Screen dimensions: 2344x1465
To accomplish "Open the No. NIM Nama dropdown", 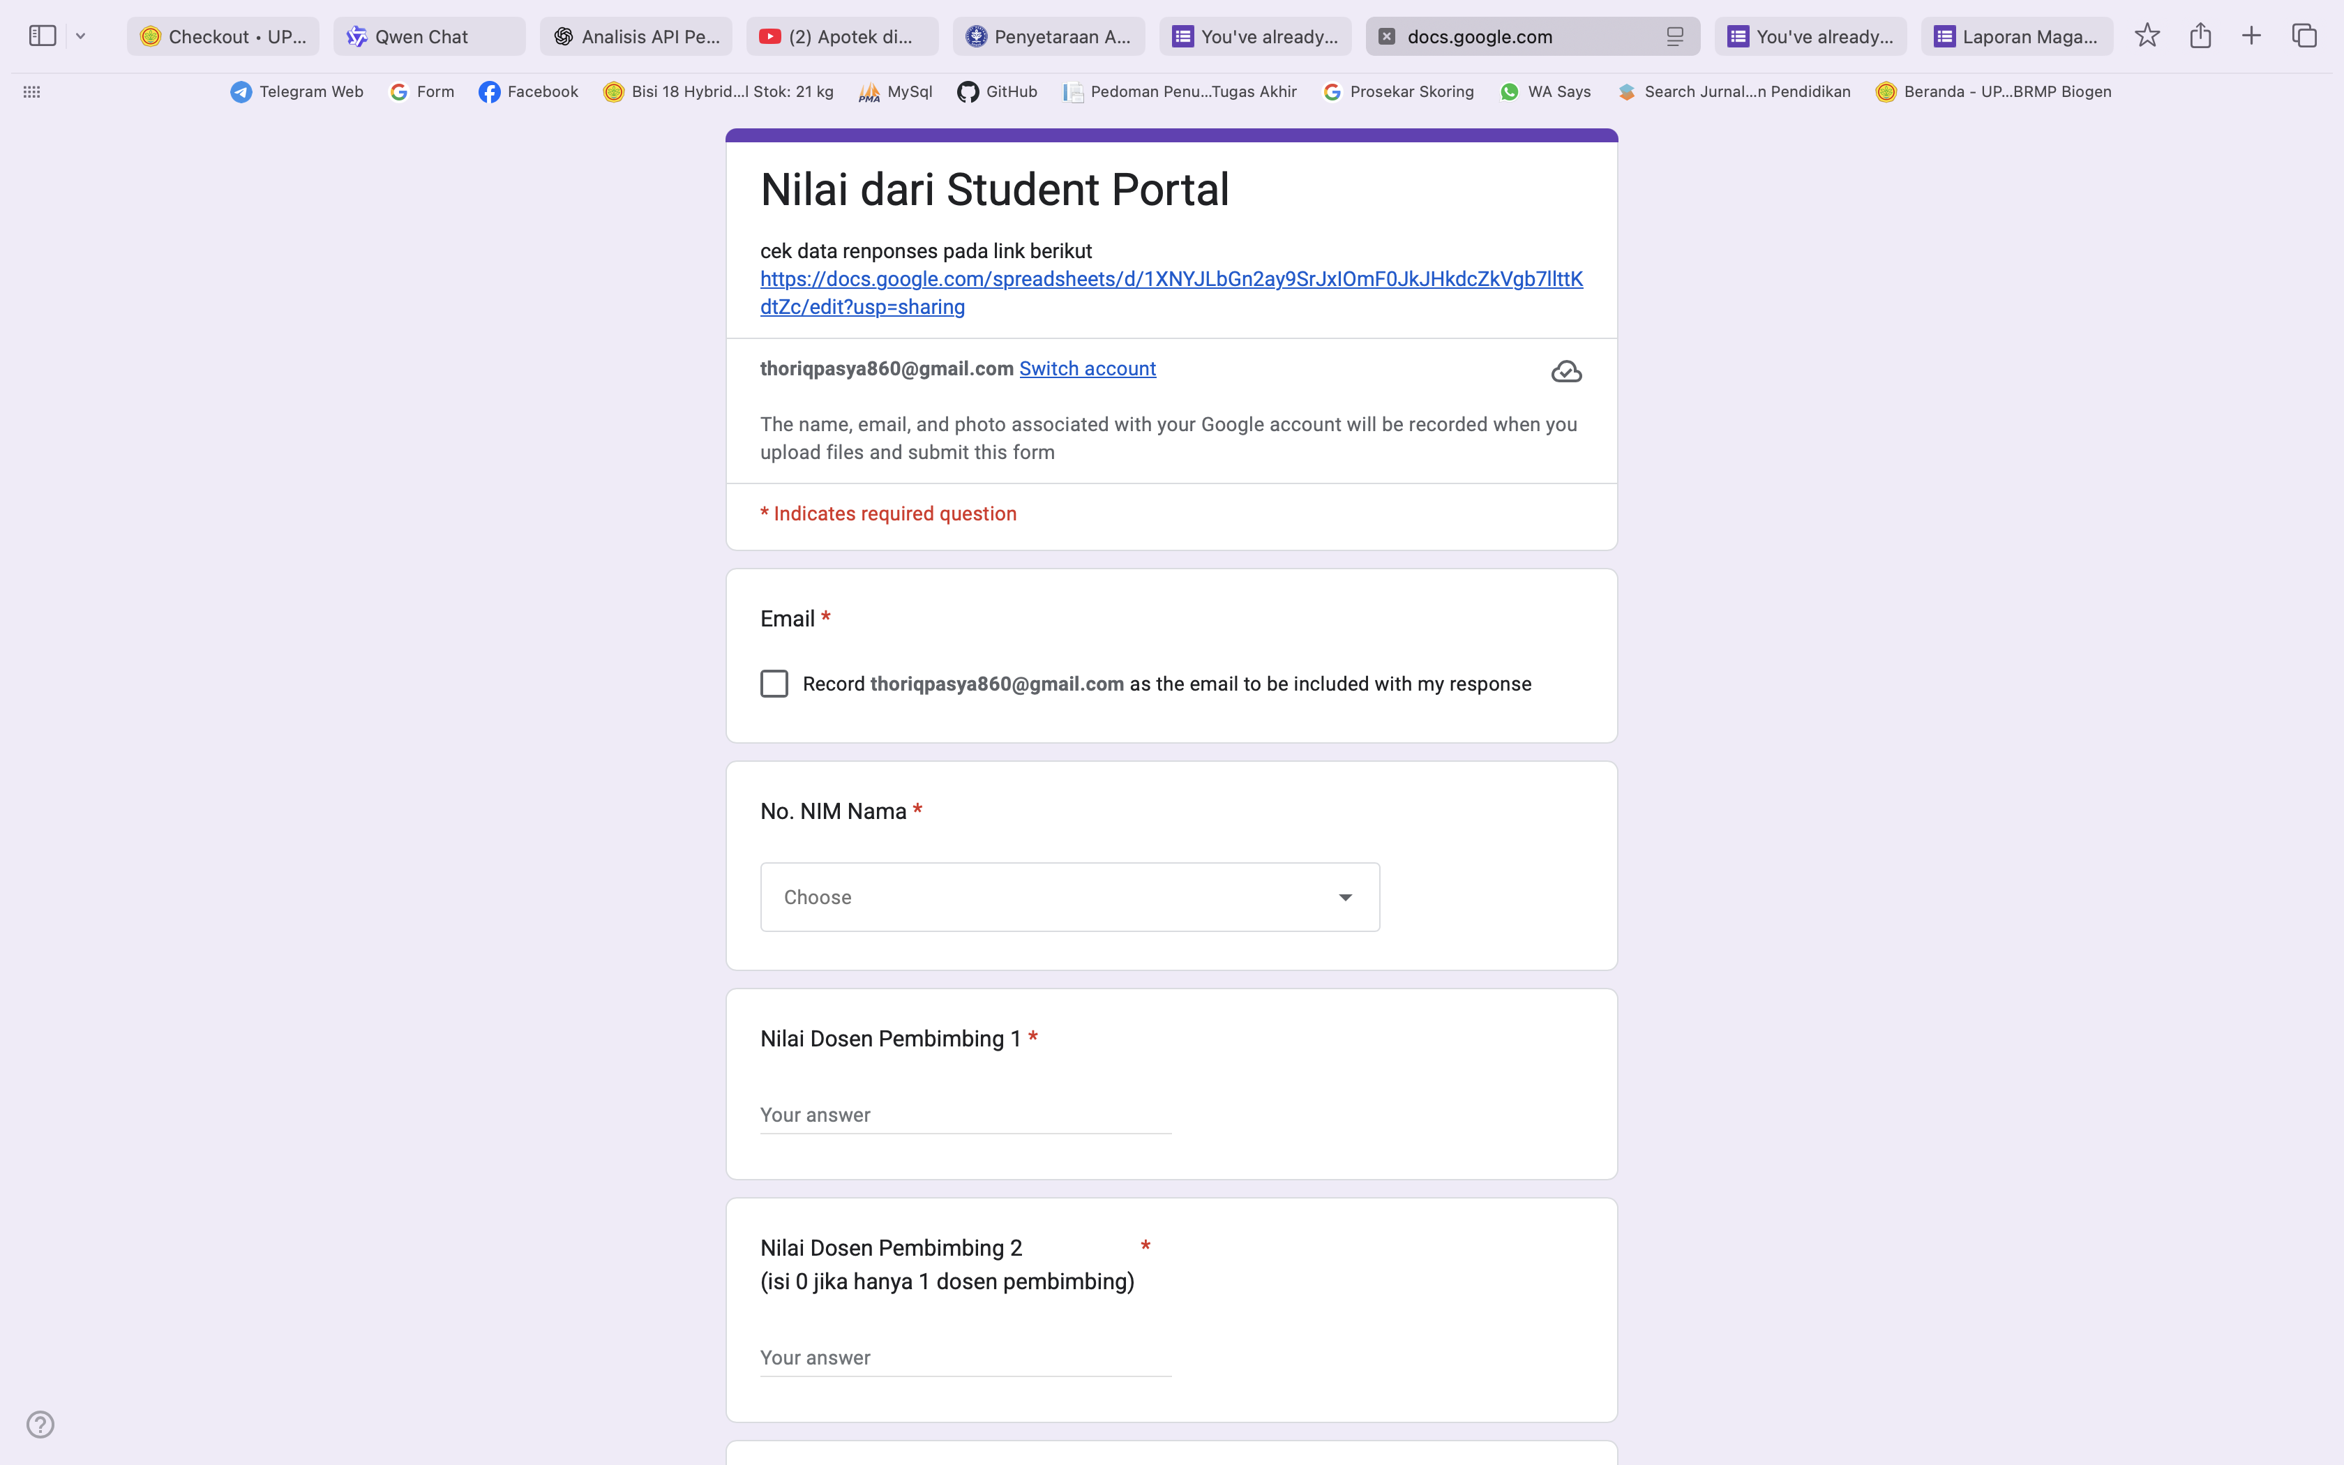I will (1069, 897).
